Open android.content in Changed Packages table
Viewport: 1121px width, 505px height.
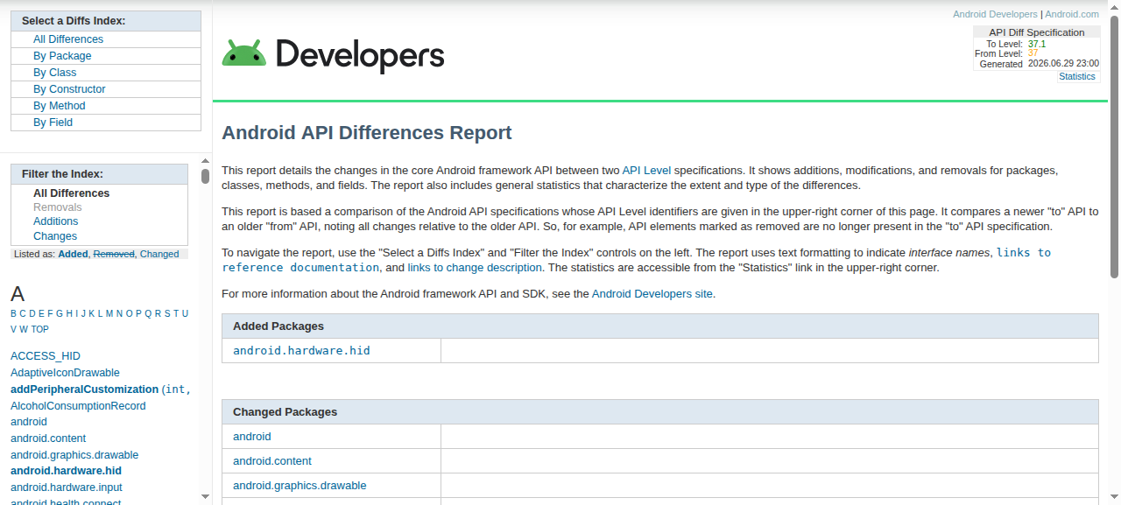point(272,461)
